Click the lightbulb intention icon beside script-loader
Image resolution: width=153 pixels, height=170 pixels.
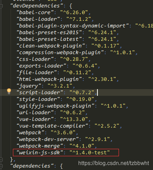(x=9, y=91)
